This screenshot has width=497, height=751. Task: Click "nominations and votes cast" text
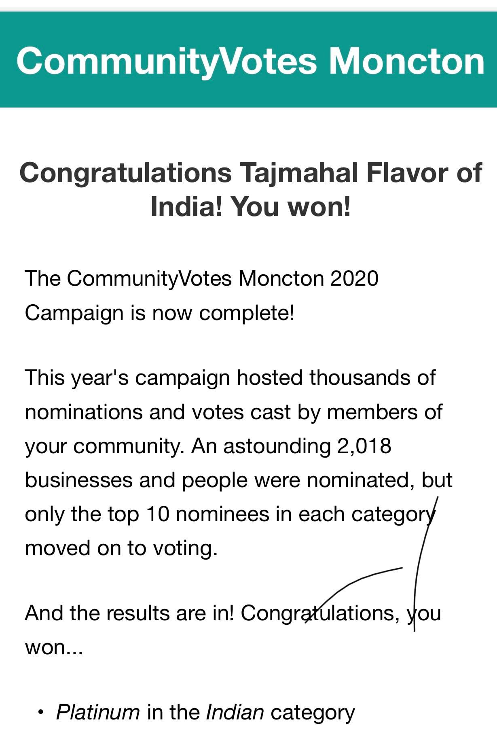pos(158,412)
